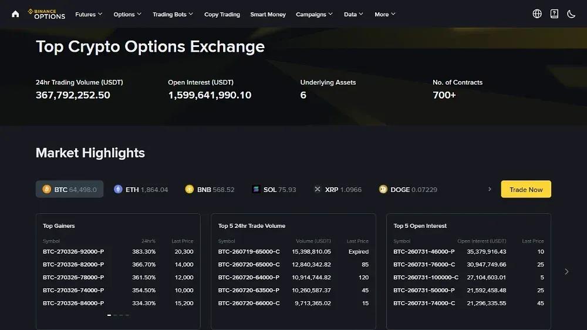The image size is (587, 330).
Task: Expand the Futures dropdown menu
Action: [x=89, y=14]
